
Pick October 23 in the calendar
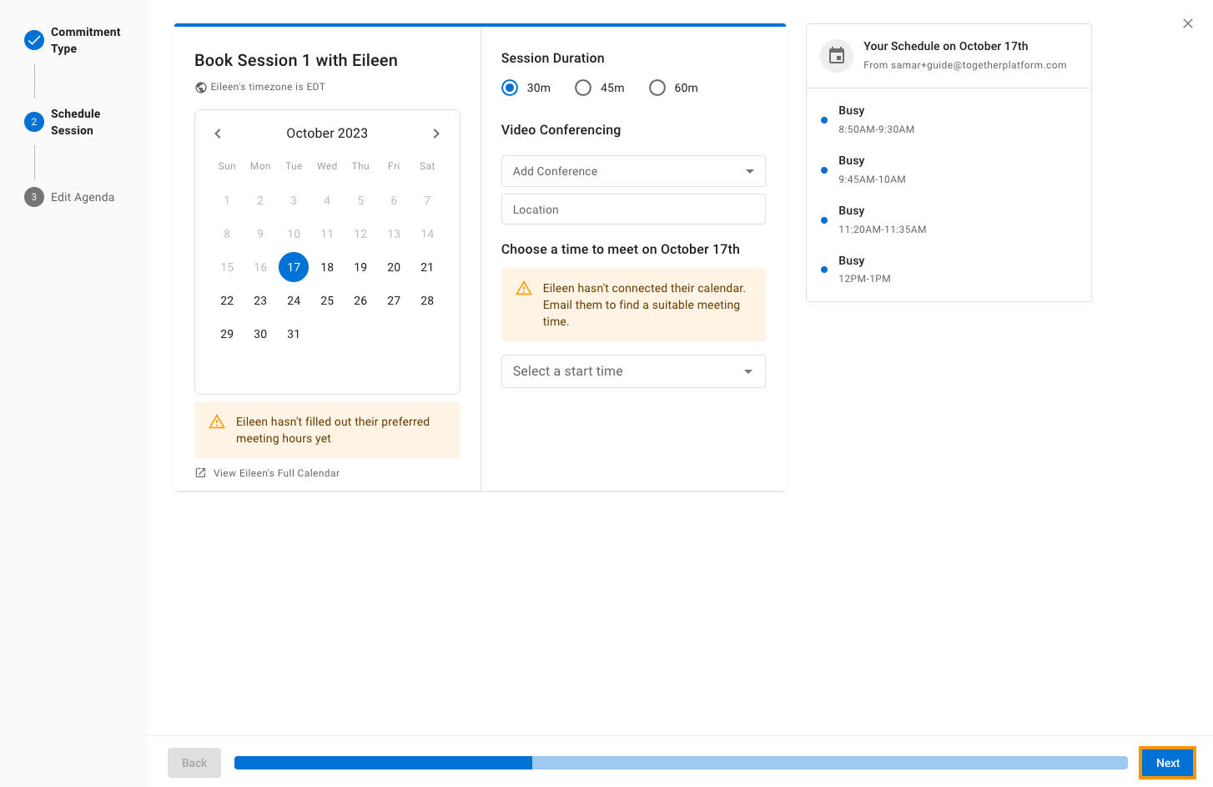tap(260, 300)
